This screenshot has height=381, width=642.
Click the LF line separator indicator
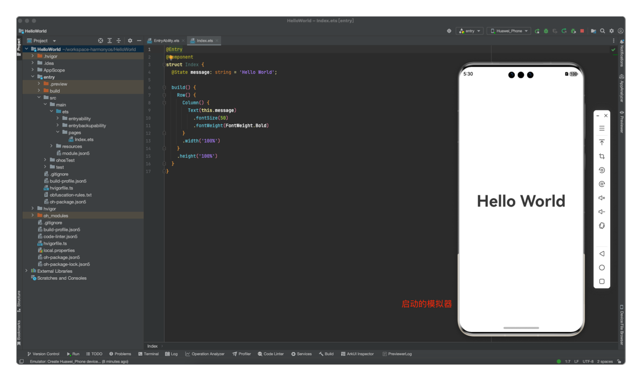[x=576, y=362]
